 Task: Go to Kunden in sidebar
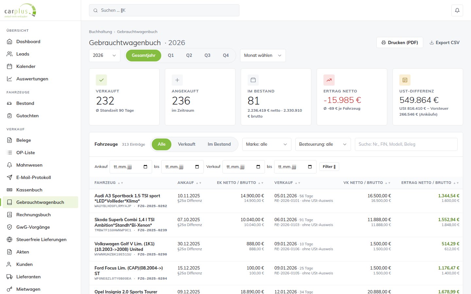[x=40, y=264]
